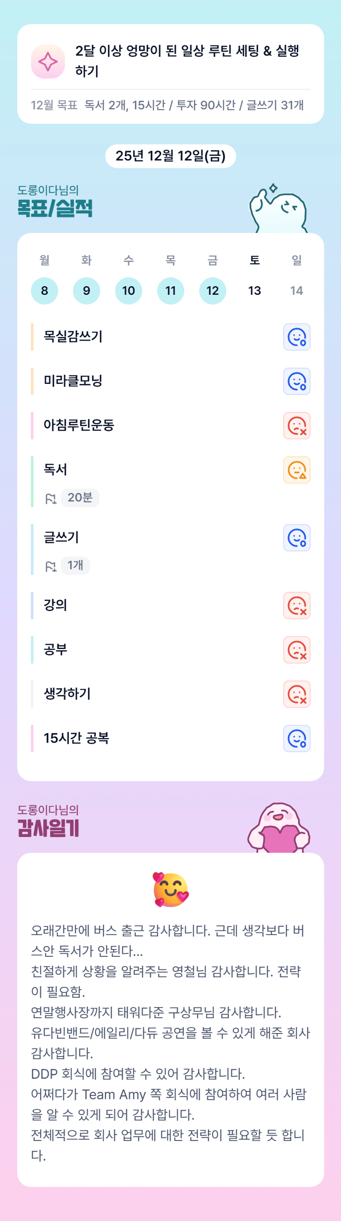Open the 25년 12월 12일(금) date selector
The width and height of the screenshot is (341, 1221).
170,156
